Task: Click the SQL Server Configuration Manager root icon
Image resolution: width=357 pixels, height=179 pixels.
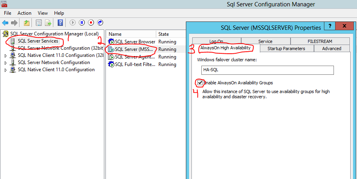Action: pos(6,34)
